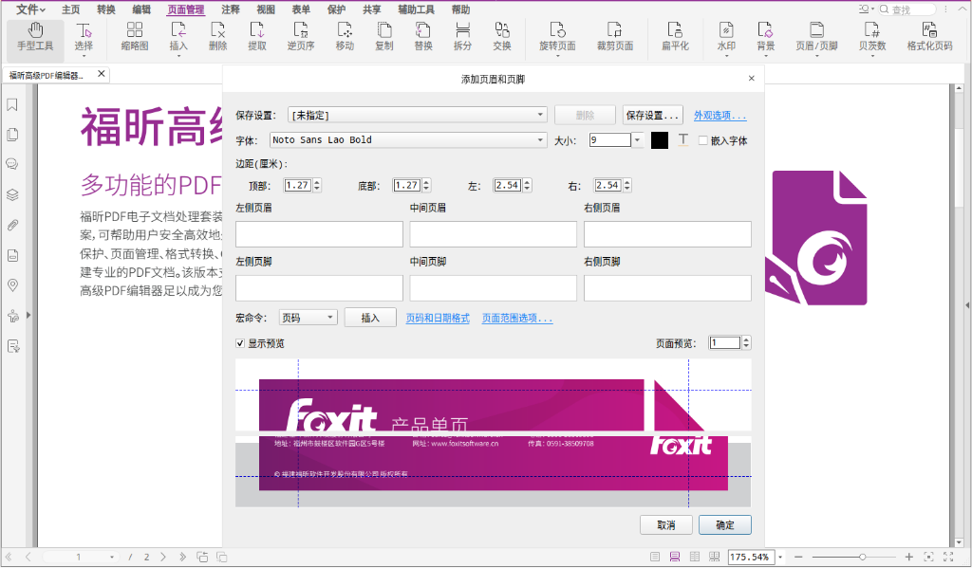
Task: Expand the File (文件) menu dropdown
Action: [30, 9]
